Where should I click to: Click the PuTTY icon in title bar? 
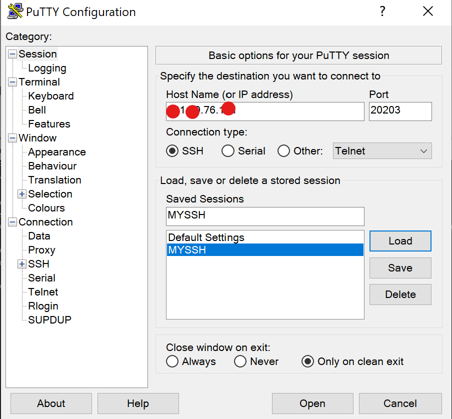[x=15, y=11]
